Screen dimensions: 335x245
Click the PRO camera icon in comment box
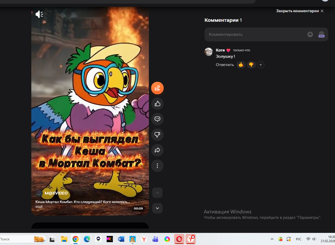[321, 34]
